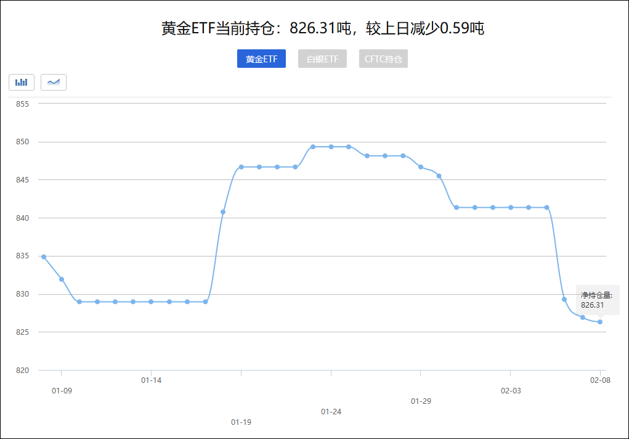Screen dimensions: 629x439
Task: Click a data point on the 841.3 plateau
Action: pyautogui.click(x=493, y=207)
